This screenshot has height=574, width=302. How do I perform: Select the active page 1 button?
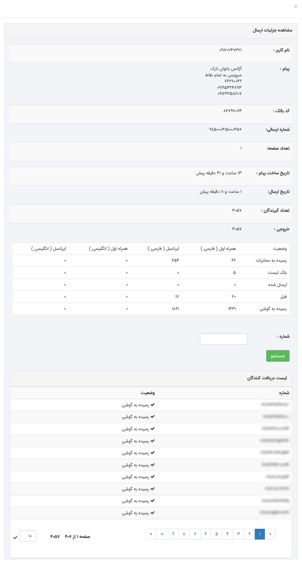260,534
